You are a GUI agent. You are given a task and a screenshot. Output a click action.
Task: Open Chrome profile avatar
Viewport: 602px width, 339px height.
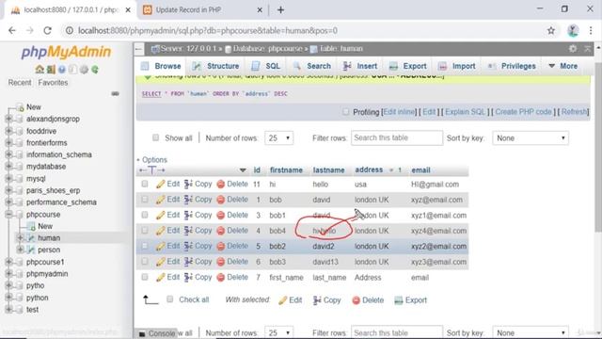tap(573, 31)
